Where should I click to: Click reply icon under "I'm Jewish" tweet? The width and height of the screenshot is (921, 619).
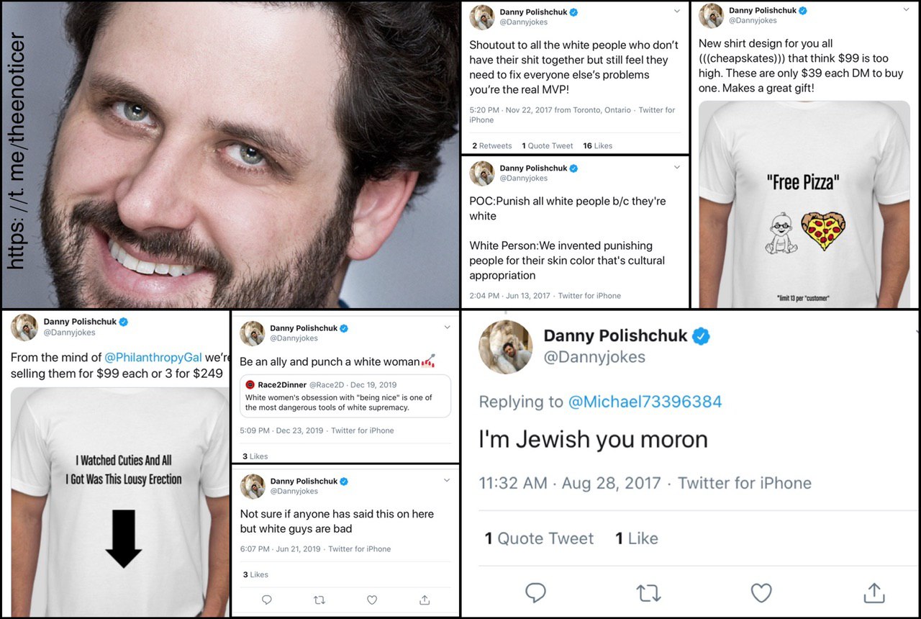point(535,592)
